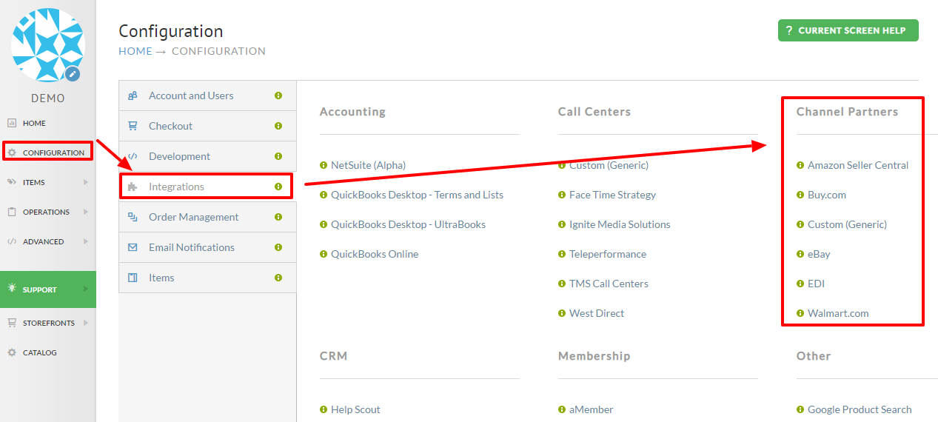Open the QuickBooks Online integration link
This screenshot has height=422, width=938.
point(375,254)
